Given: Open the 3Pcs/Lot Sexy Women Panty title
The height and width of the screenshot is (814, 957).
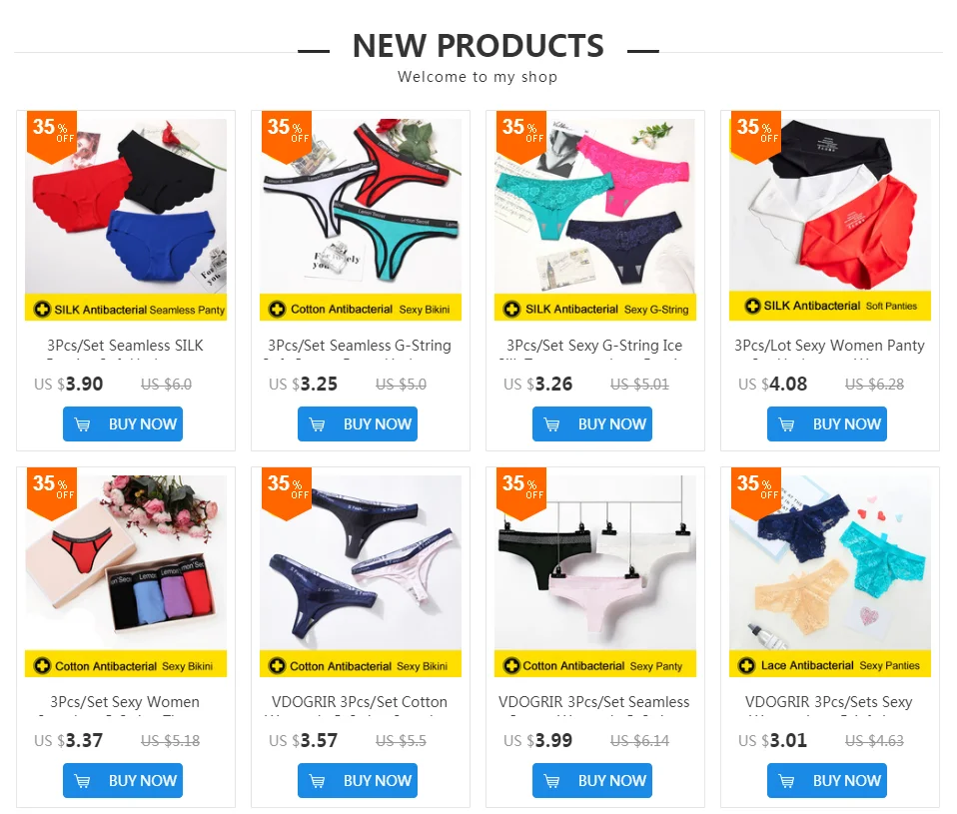Looking at the screenshot, I should 829,346.
